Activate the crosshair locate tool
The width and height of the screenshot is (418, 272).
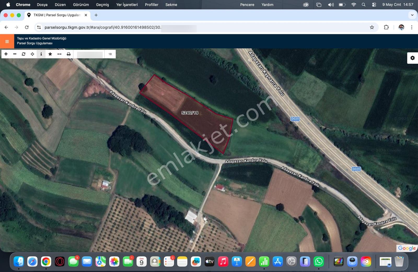[x=32, y=54]
